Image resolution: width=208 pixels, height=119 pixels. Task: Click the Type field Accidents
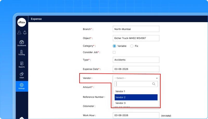coord(136,60)
